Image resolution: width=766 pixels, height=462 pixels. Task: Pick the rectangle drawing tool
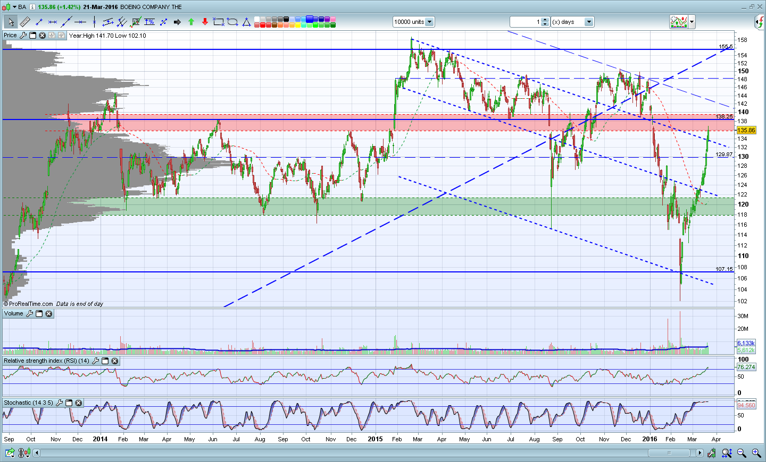click(219, 22)
